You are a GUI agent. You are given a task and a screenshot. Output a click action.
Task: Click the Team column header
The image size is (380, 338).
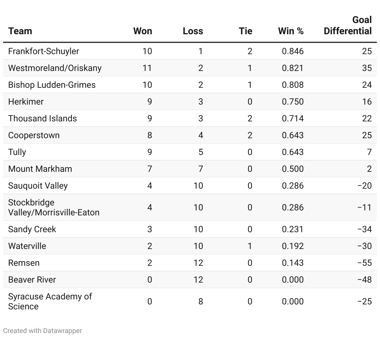(x=20, y=31)
